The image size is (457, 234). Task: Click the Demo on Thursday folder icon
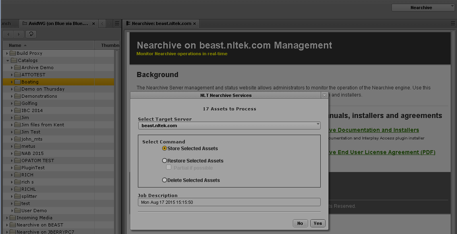[17, 89]
